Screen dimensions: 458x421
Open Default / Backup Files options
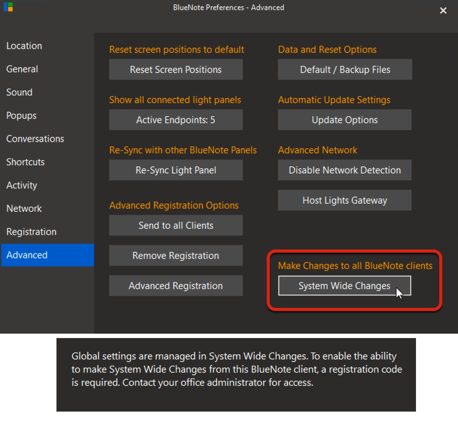coord(345,69)
